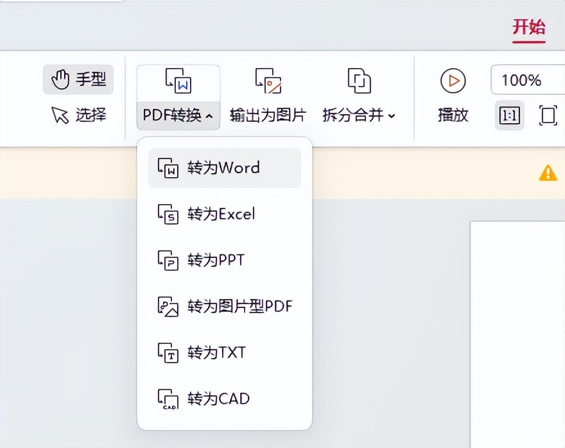Collapse the PDF转换 dropdown chevron
565x448 pixels.
pos(208,117)
